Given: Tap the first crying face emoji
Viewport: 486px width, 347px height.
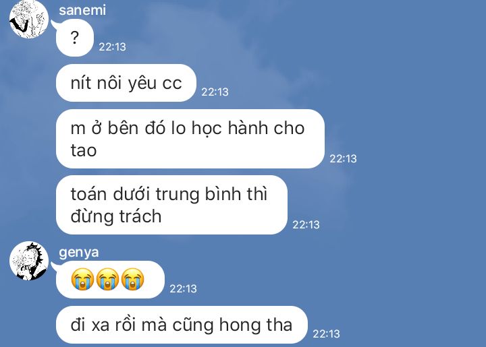Looking at the screenshot, I should [x=82, y=279].
